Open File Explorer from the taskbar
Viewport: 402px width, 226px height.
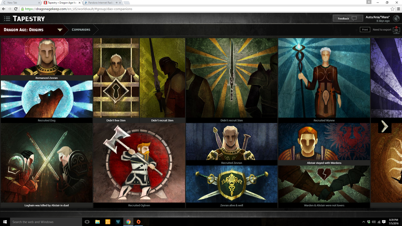coord(97,222)
